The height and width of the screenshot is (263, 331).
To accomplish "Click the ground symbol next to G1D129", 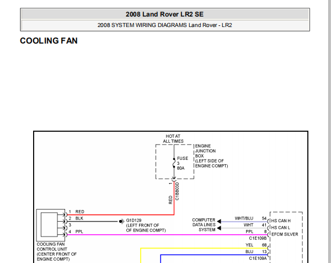I will 121,222.
